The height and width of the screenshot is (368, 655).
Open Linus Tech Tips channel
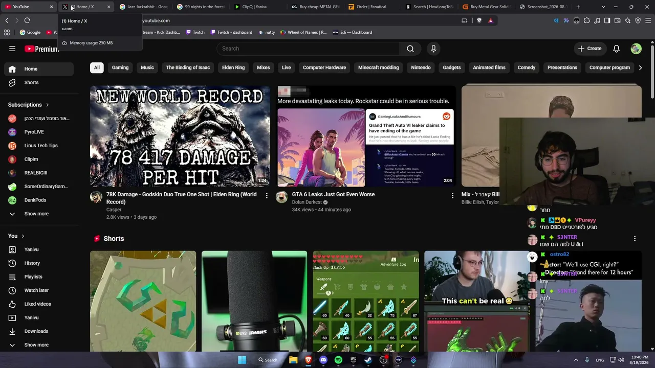coord(39,146)
